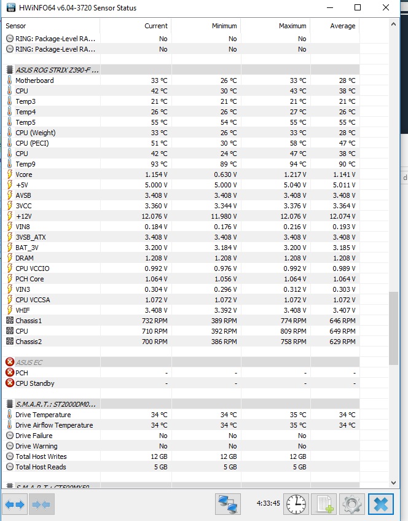The width and height of the screenshot is (408, 521).
Task: Select the Temp3 sensor row
Action: [181, 101]
